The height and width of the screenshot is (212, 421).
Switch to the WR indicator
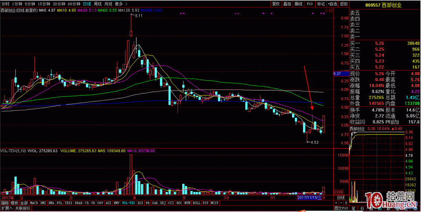[x=148, y=203]
